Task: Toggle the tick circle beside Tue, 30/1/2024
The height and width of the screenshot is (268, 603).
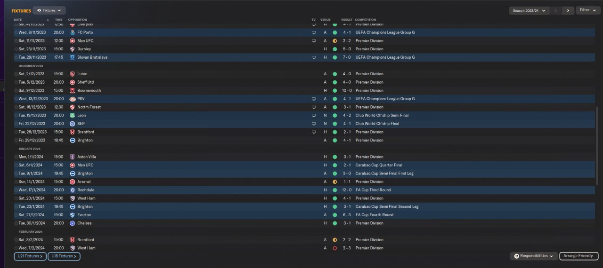Action: tap(16, 223)
